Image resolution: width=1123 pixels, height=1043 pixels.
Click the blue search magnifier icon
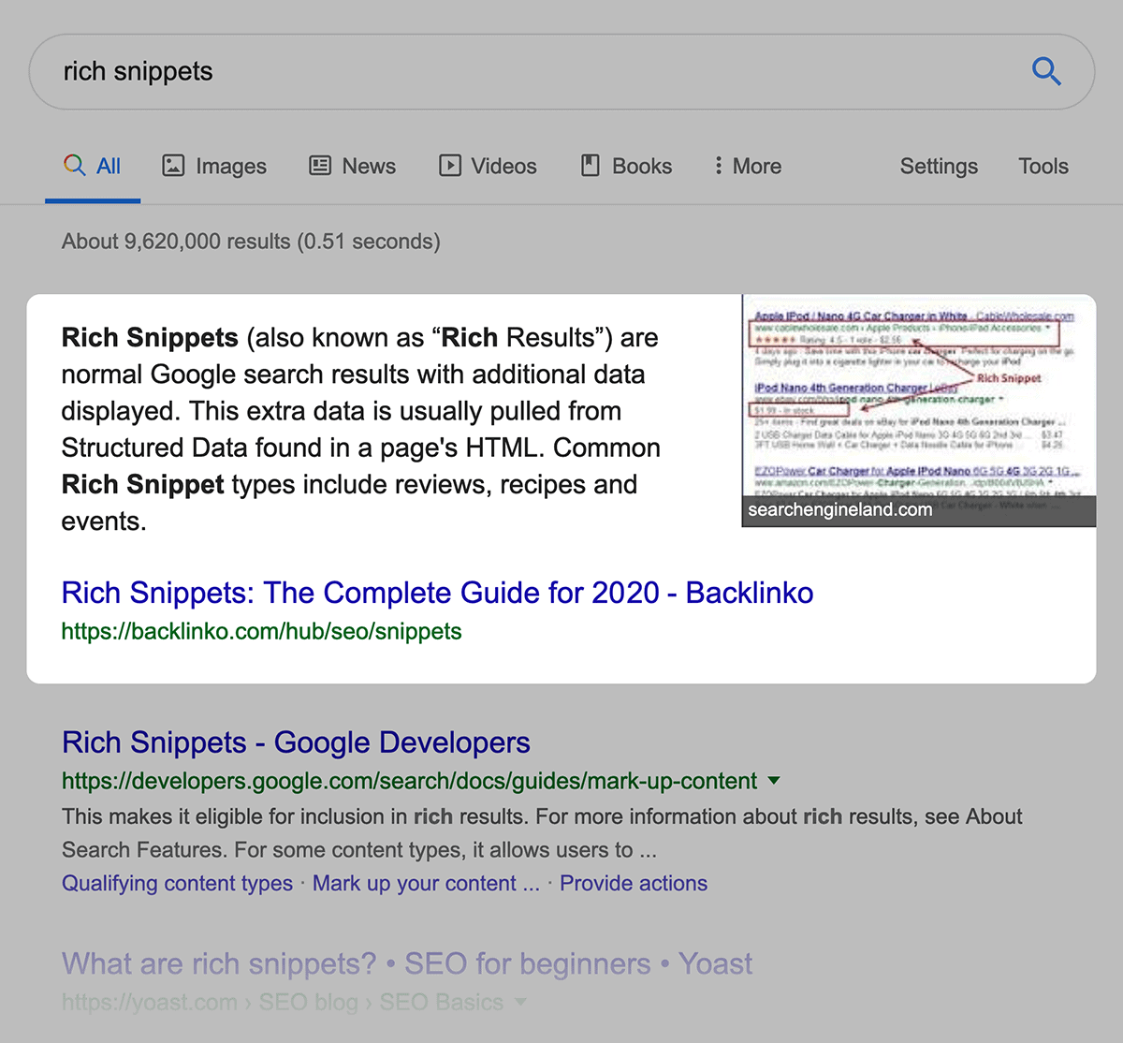1046,71
